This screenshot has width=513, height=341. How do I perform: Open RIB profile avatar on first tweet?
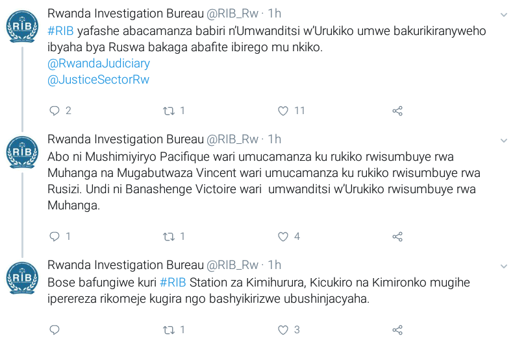tap(22, 26)
